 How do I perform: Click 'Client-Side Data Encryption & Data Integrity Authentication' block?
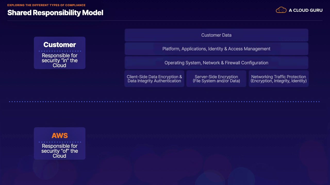154,79
